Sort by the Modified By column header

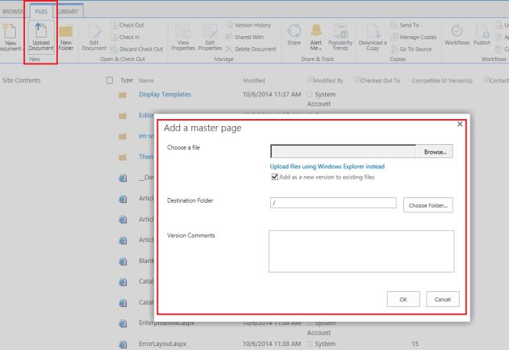point(328,80)
